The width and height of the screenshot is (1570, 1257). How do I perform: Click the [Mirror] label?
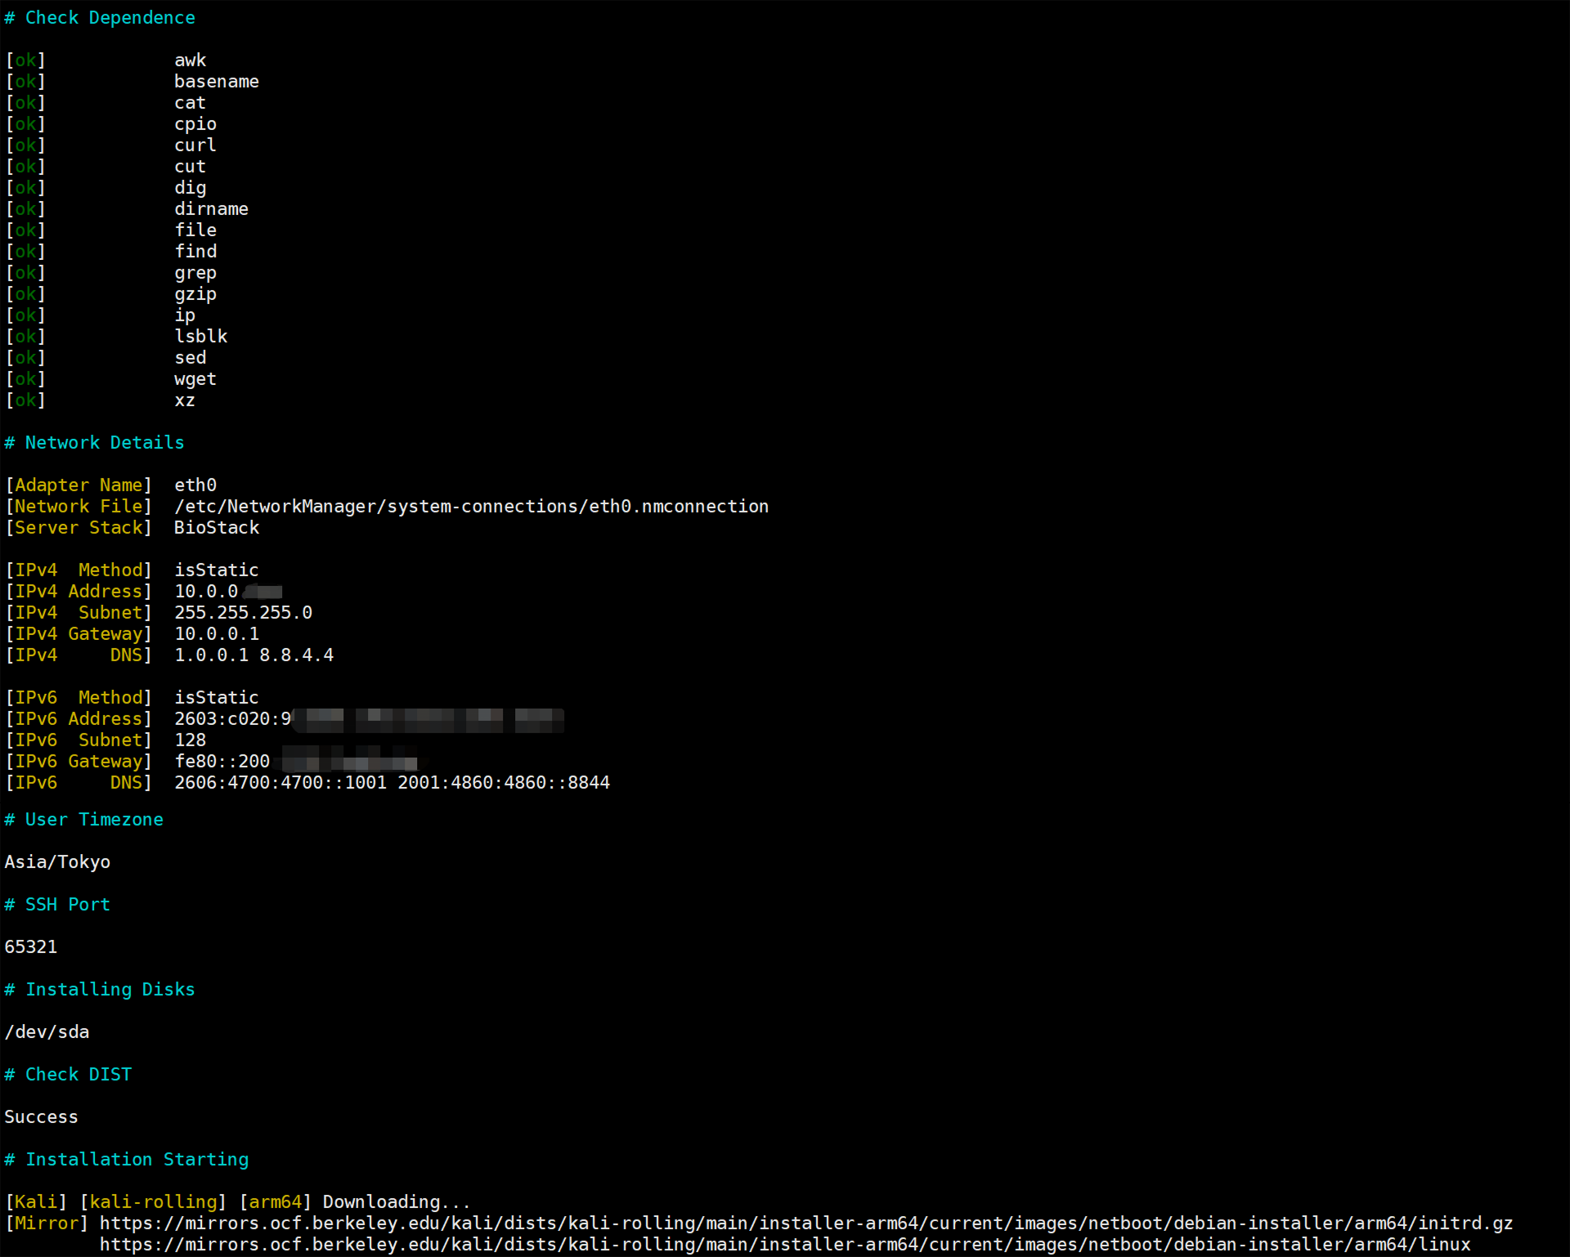point(47,1223)
